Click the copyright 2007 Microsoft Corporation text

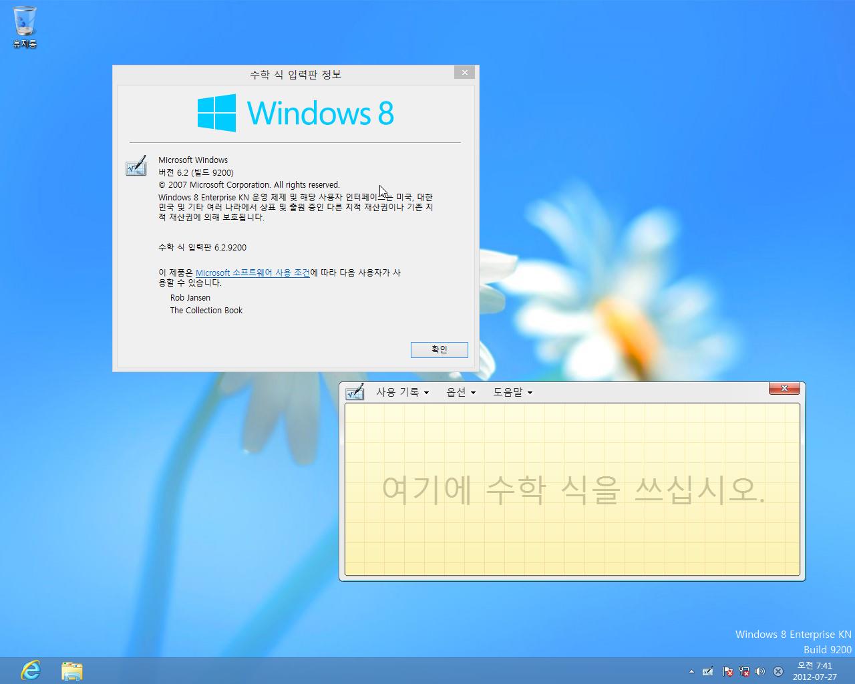(x=249, y=184)
